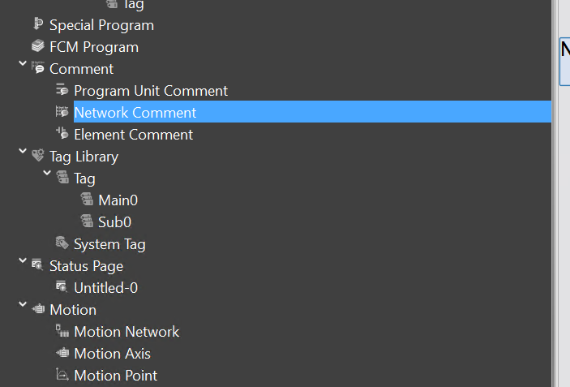Viewport: 570px width, 387px height.
Task: Click the Element Comment icon
Action: click(62, 134)
